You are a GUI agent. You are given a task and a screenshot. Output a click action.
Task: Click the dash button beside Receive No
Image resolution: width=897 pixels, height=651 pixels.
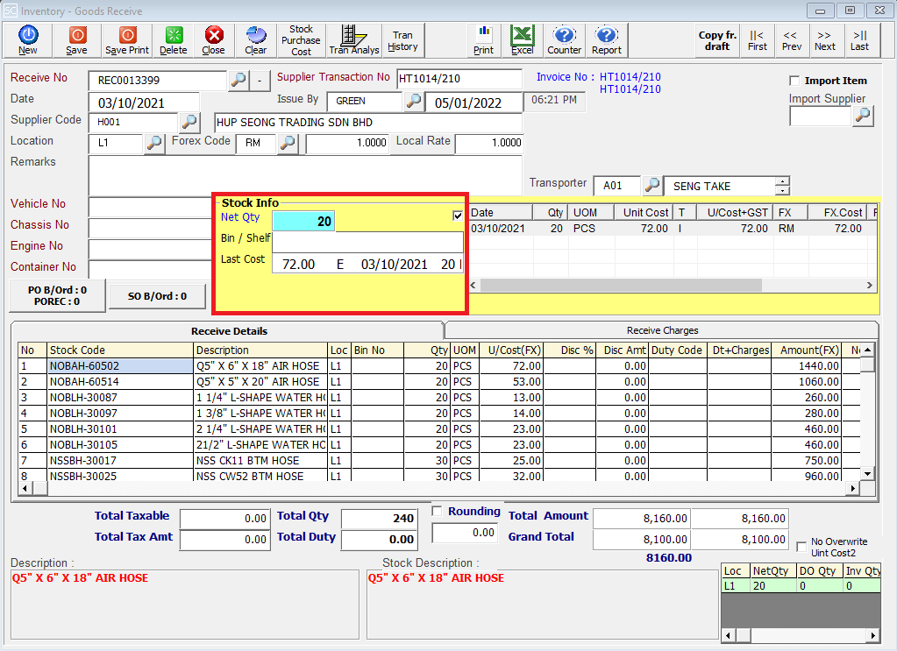[260, 81]
